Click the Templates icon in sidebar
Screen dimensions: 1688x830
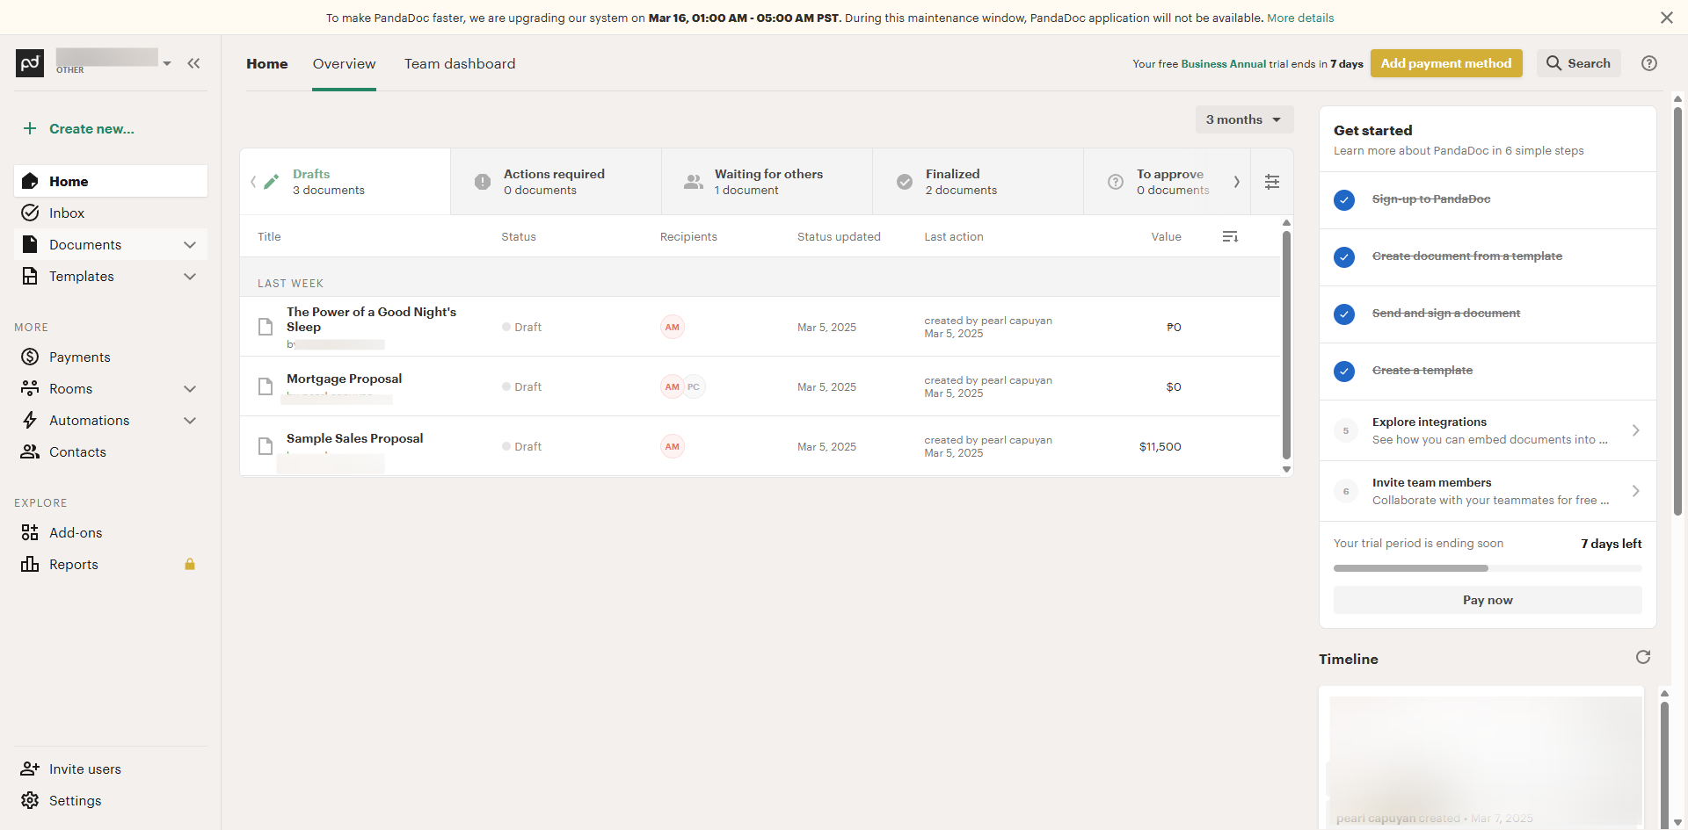[30, 276]
